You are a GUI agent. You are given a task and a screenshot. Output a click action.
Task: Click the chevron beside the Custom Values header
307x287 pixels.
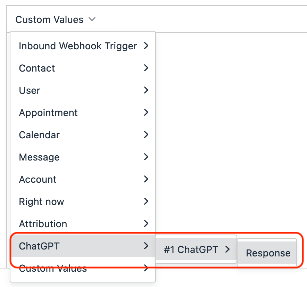tap(92, 19)
